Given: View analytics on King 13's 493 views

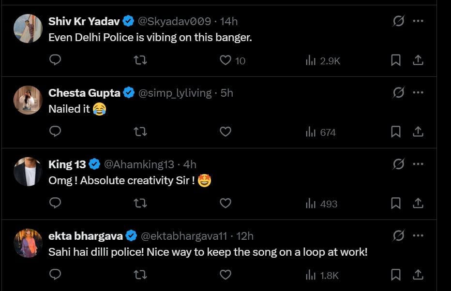Looking at the screenshot, I should 321,204.
